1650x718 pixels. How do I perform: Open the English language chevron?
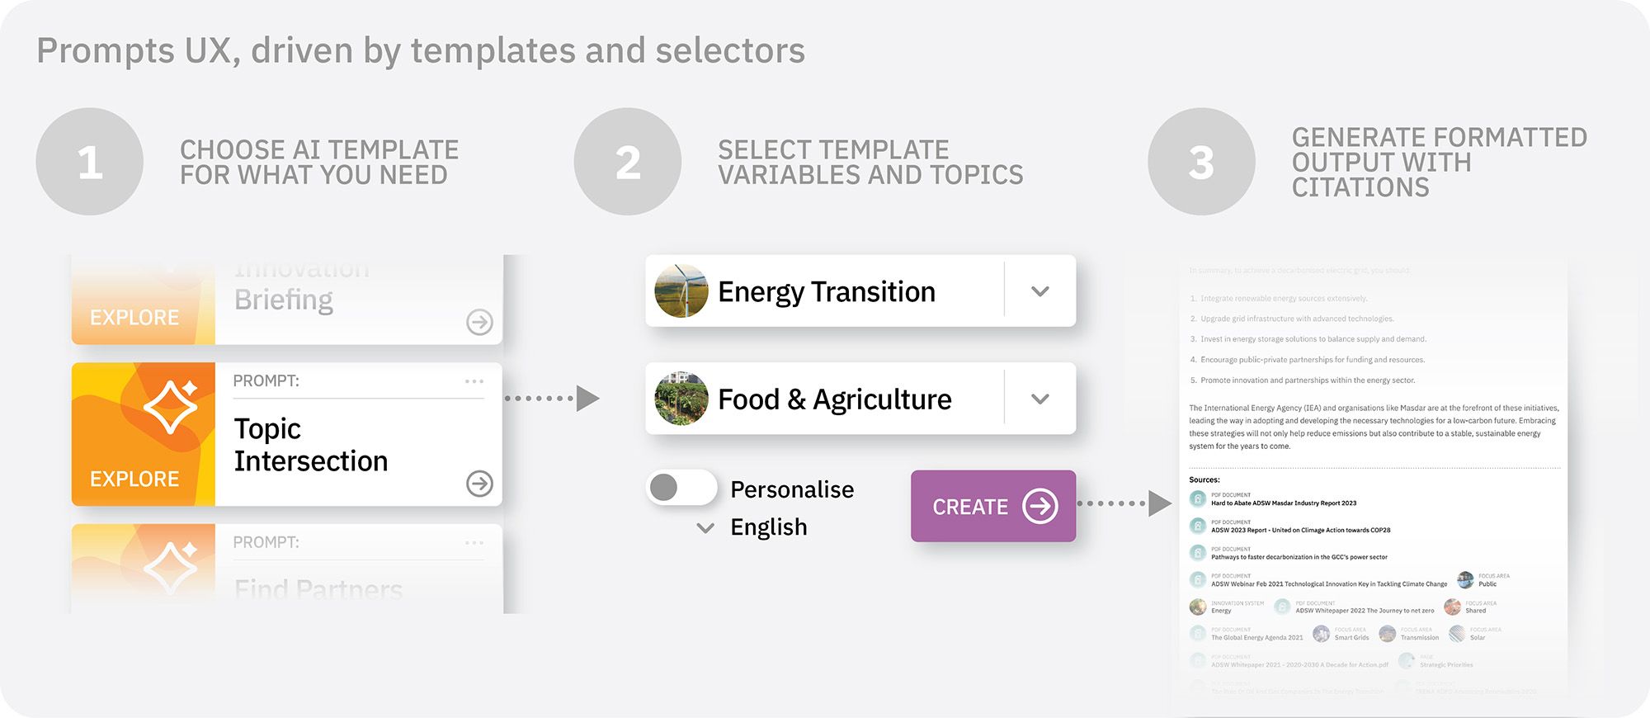pos(705,528)
